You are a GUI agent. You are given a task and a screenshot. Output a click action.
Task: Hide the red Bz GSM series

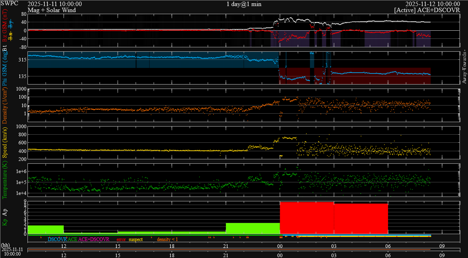[x=5, y=27]
